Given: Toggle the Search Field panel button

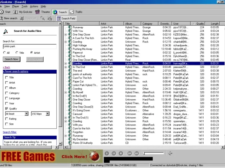Looking at the screenshot, I should [x=66, y=18].
